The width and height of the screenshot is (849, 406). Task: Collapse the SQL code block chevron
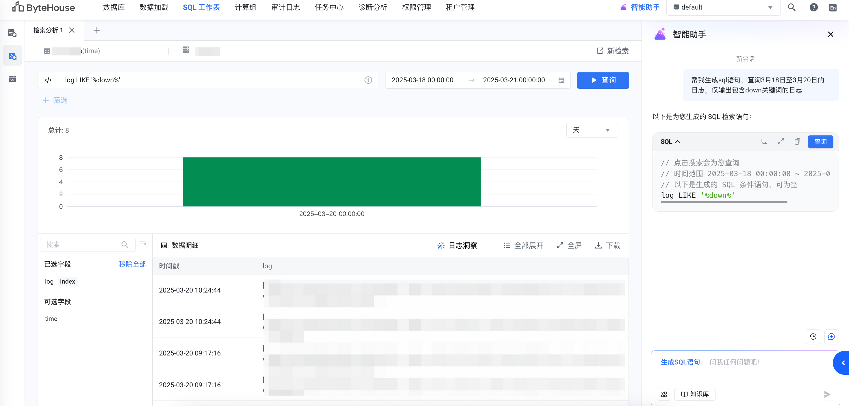point(678,141)
